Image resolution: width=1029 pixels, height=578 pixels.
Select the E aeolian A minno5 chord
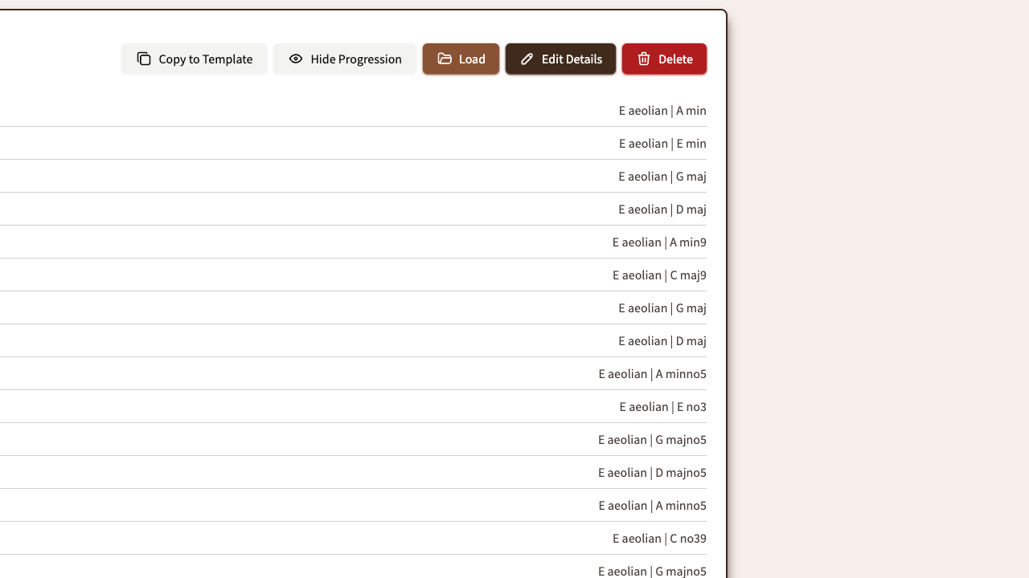[x=652, y=373]
